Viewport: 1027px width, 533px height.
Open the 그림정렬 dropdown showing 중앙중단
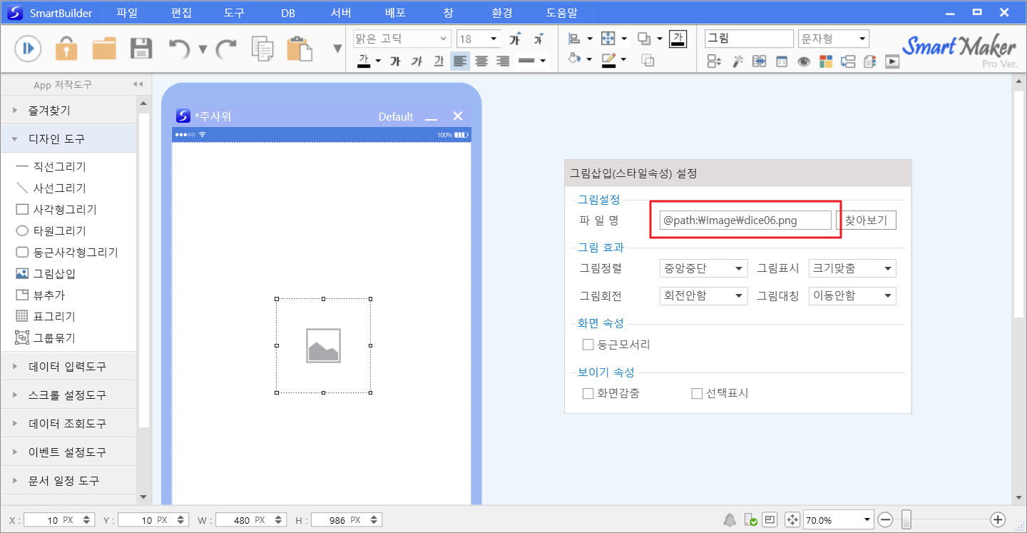tap(703, 268)
